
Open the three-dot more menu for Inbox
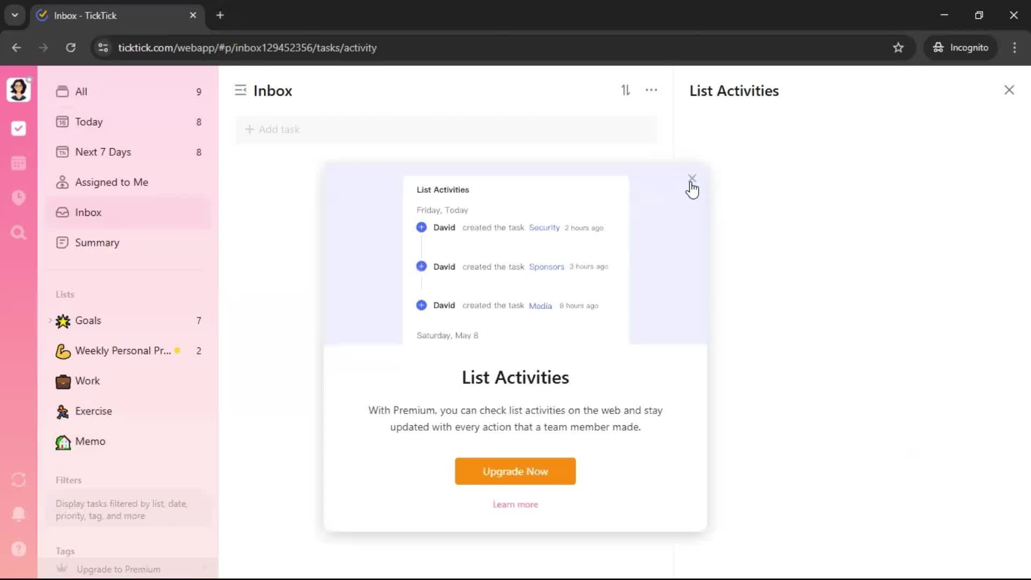pos(651,90)
